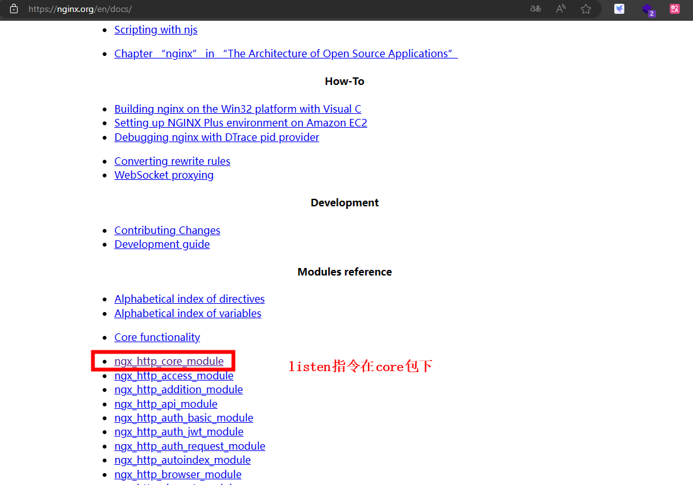
Task: Add page to favorites with star icon
Action: tap(586, 9)
